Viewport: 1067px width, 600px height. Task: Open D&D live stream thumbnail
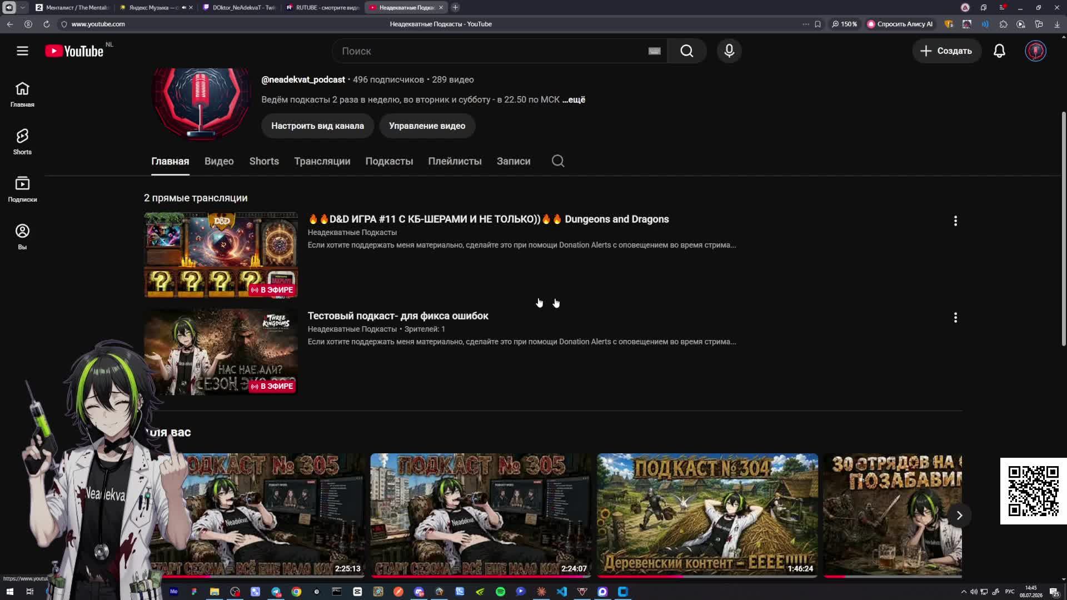point(221,256)
